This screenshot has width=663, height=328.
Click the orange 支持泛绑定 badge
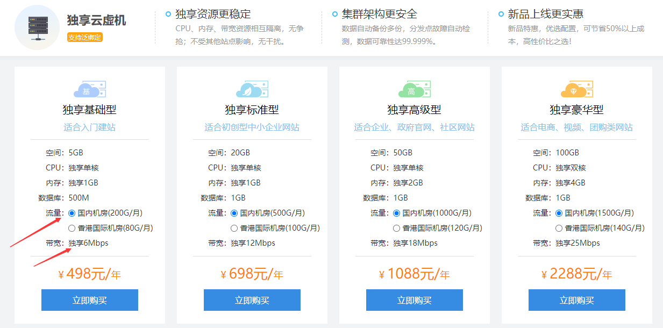coord(84,37)
